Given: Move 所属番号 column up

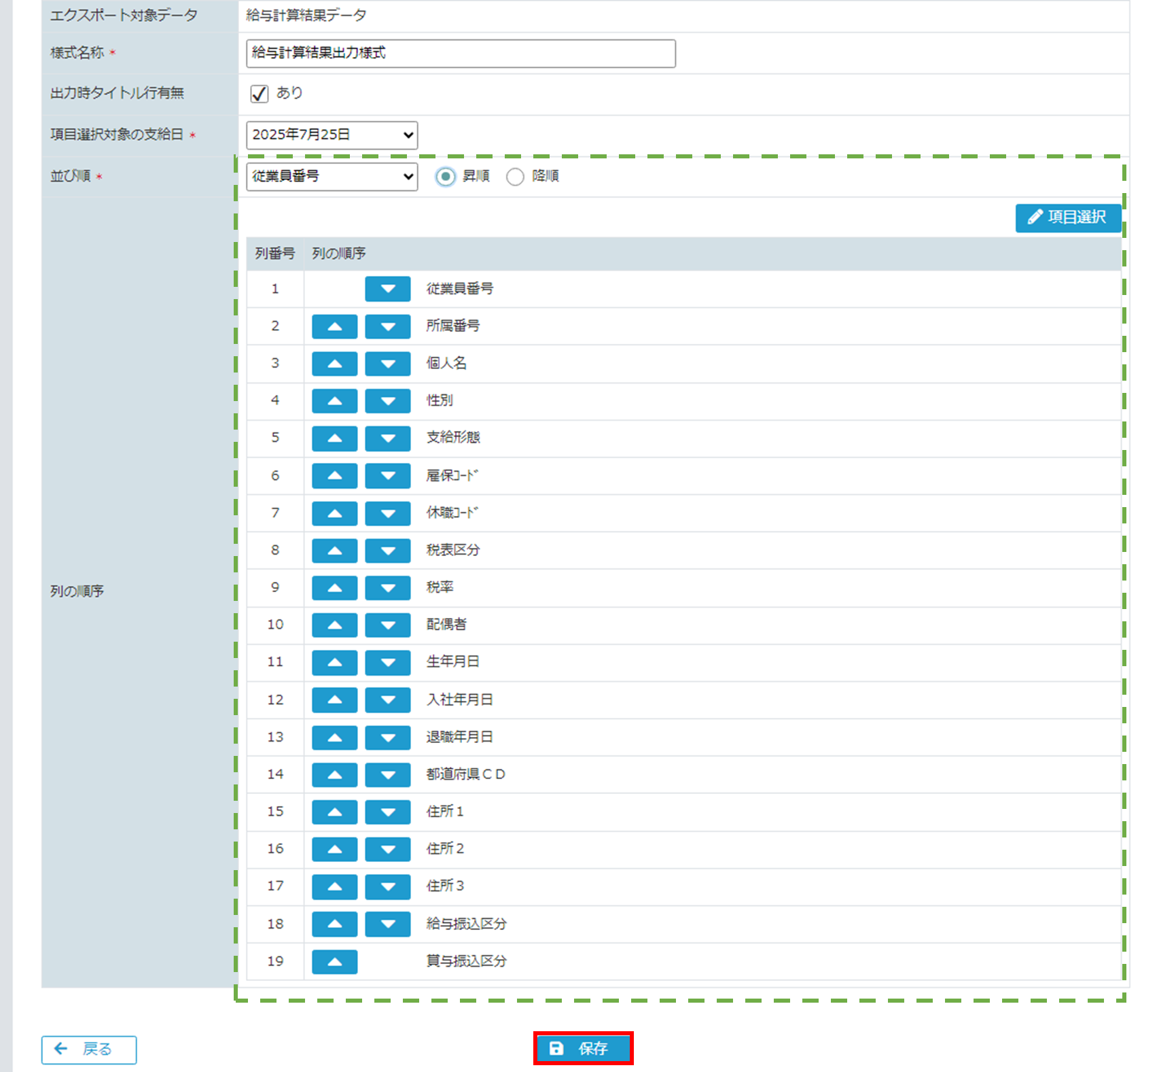Looking at the screenshot, I should pos(334,326).
